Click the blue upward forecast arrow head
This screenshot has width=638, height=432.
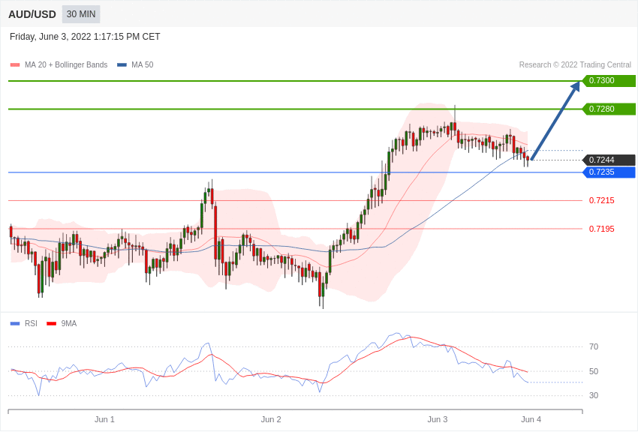point(575,86)
